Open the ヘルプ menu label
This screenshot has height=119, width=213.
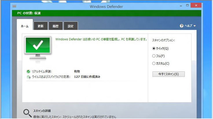click(x=188, y=26)
